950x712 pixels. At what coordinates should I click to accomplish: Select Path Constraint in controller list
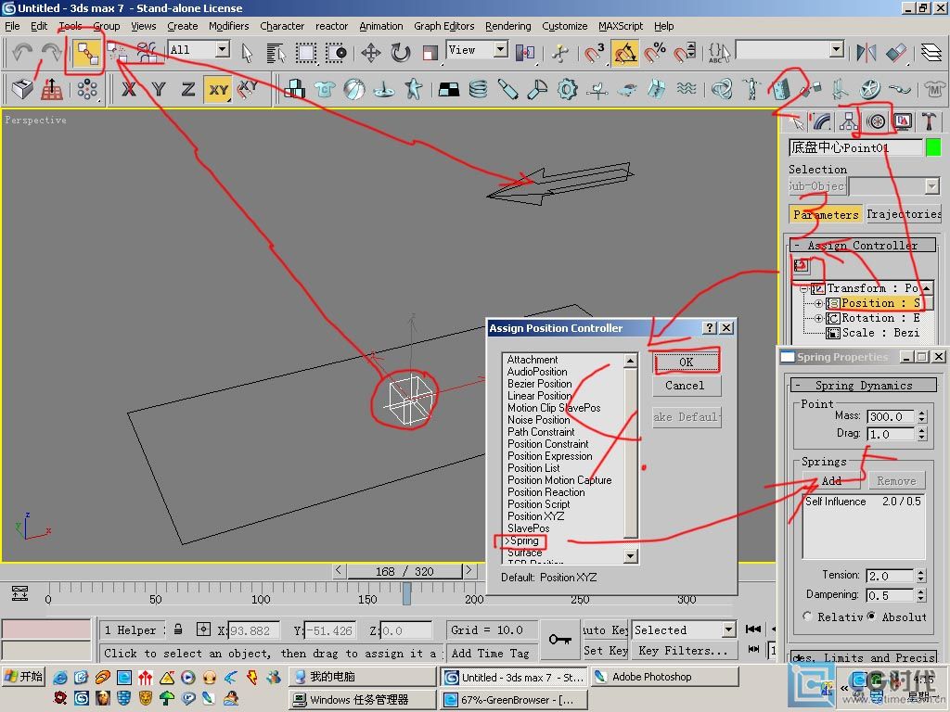point(541,432)
